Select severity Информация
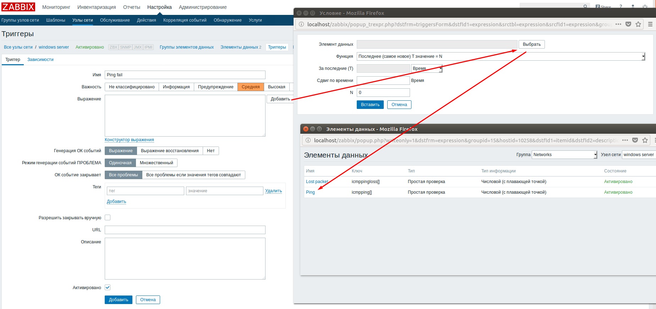The height and width of the screenshot is (309, 656). [176, 87]
